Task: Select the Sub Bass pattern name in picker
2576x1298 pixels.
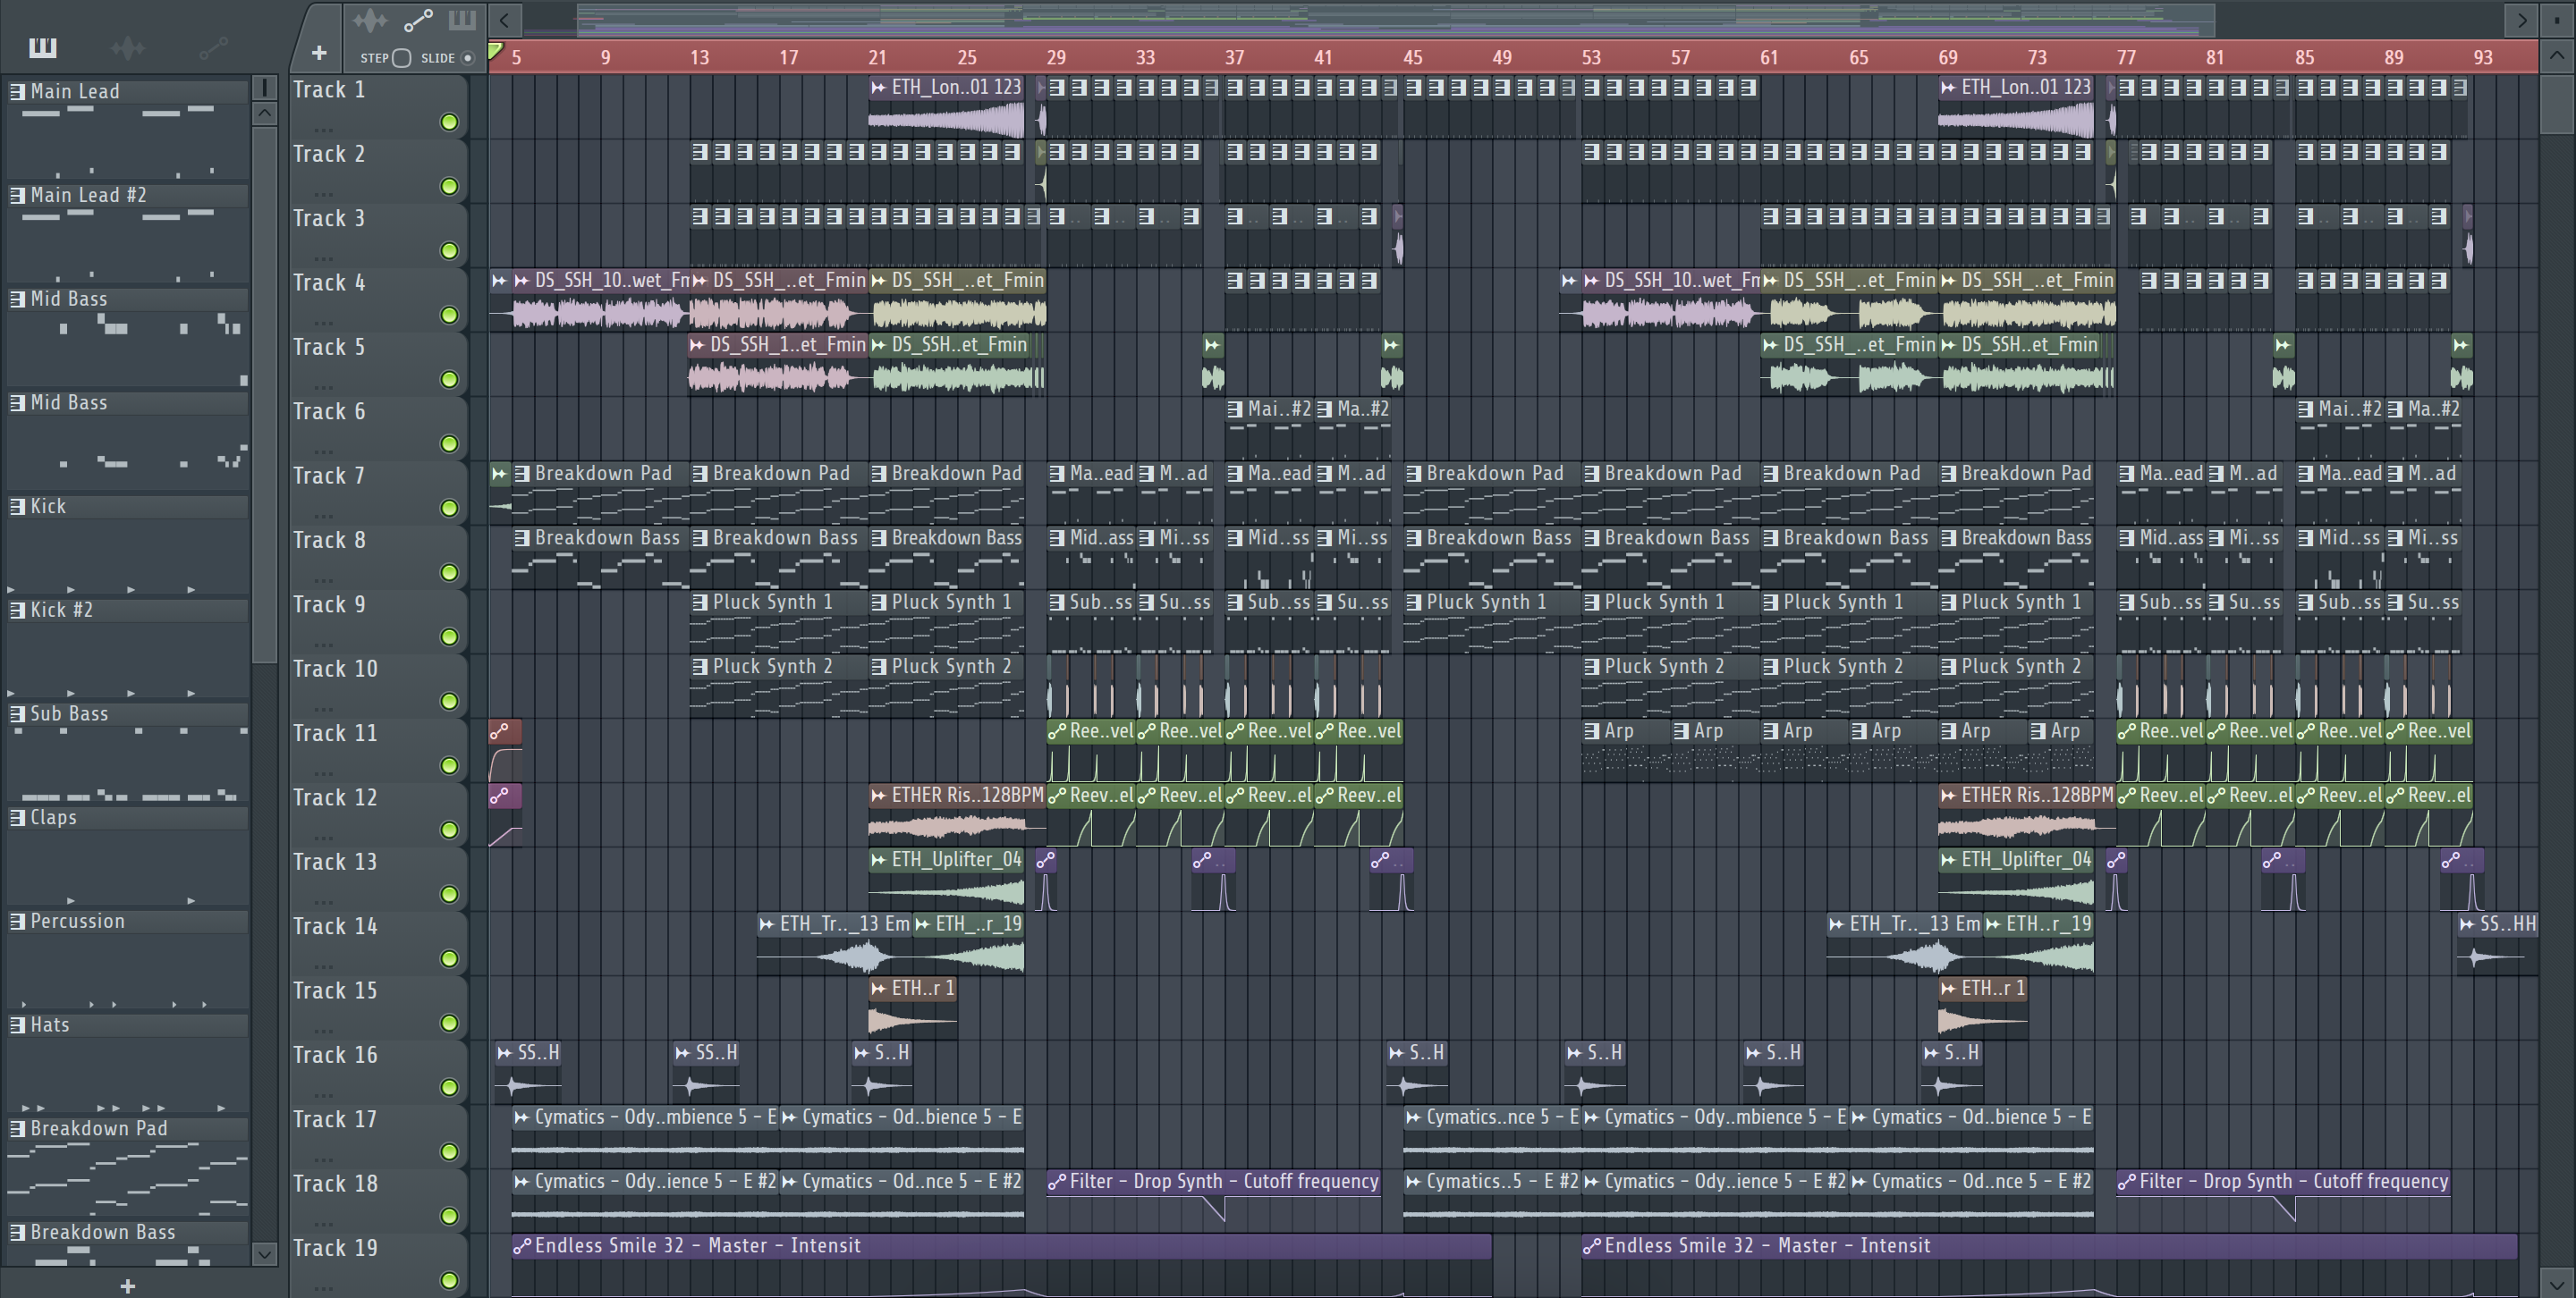Action: click(x=69, y=713)
